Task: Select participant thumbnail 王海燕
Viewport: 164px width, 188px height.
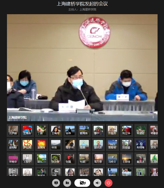Action: pyautogui.click(x=27, y=130)
